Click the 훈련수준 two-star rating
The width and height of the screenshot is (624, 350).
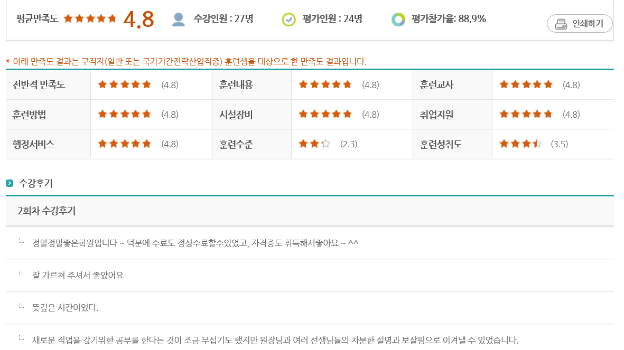(x=314, y=144)
